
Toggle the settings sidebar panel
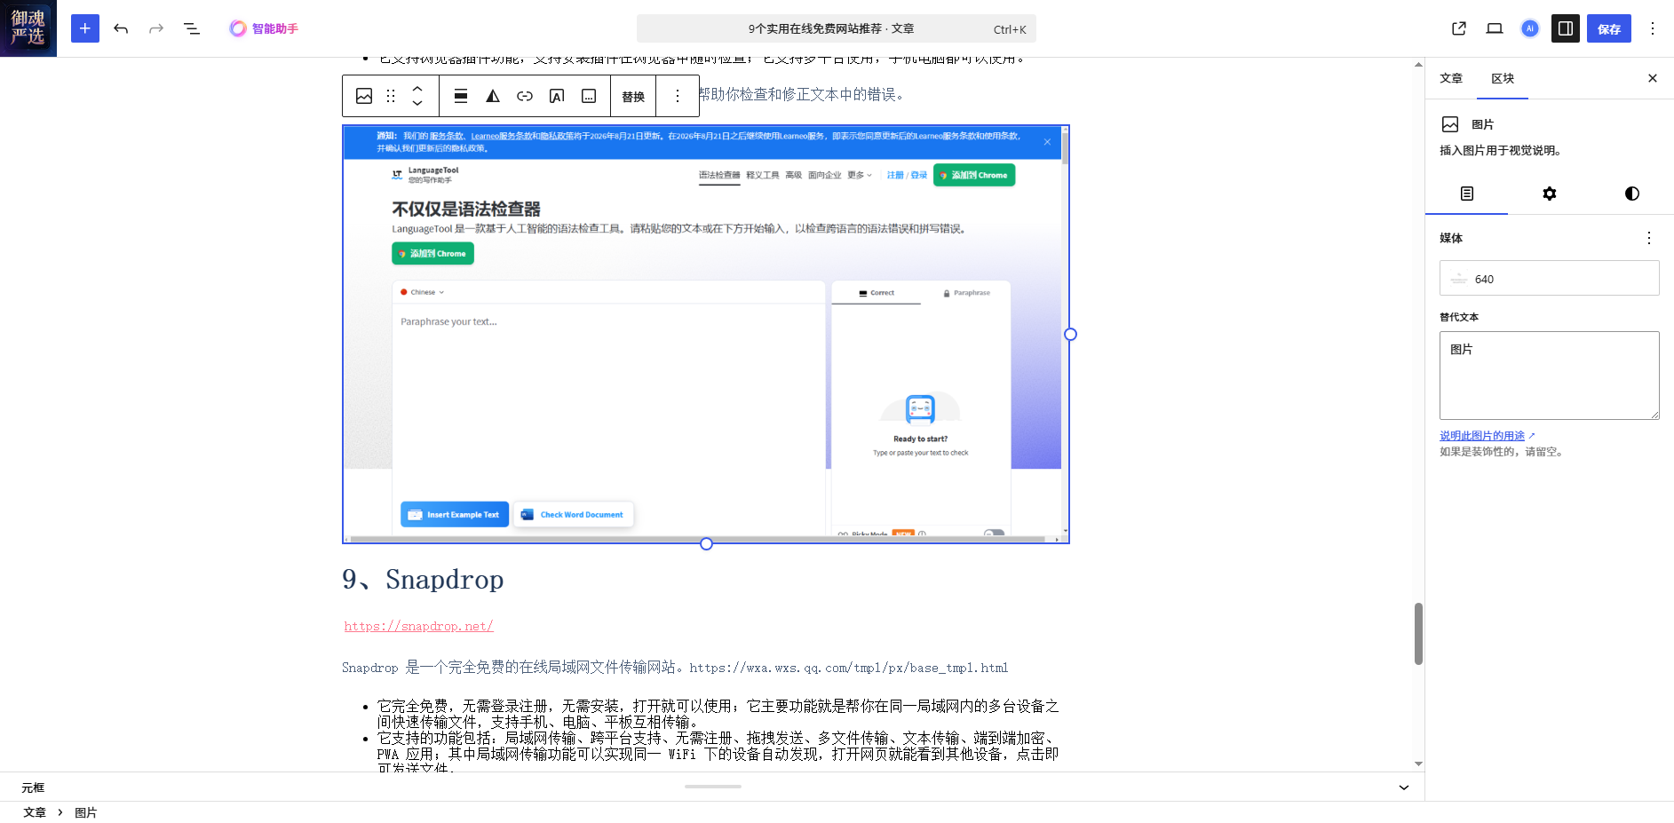(1566, 28)
